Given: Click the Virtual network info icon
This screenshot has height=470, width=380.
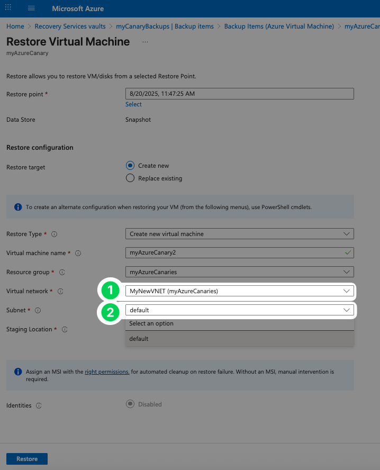Looking at the screenshot, I should [60, 291].
